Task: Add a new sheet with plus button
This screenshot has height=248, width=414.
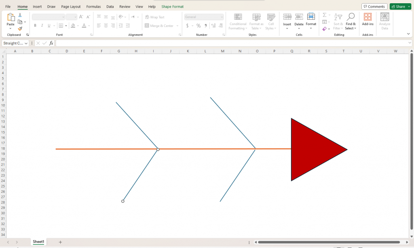Action: pyautogui.click(x=60, y=242)
